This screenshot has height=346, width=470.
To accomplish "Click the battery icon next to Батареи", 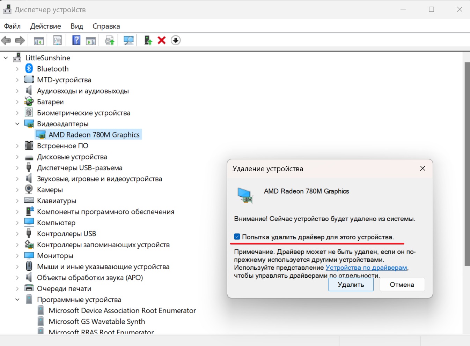I will pyautogui.click(x=29, y=101).
